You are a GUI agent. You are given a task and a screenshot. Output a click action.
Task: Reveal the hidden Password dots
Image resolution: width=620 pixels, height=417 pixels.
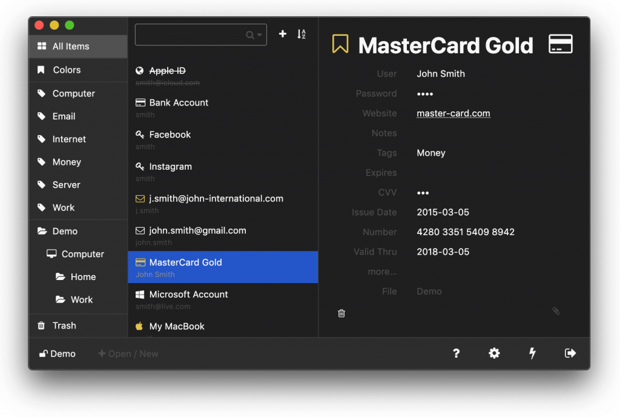[424, 93]
